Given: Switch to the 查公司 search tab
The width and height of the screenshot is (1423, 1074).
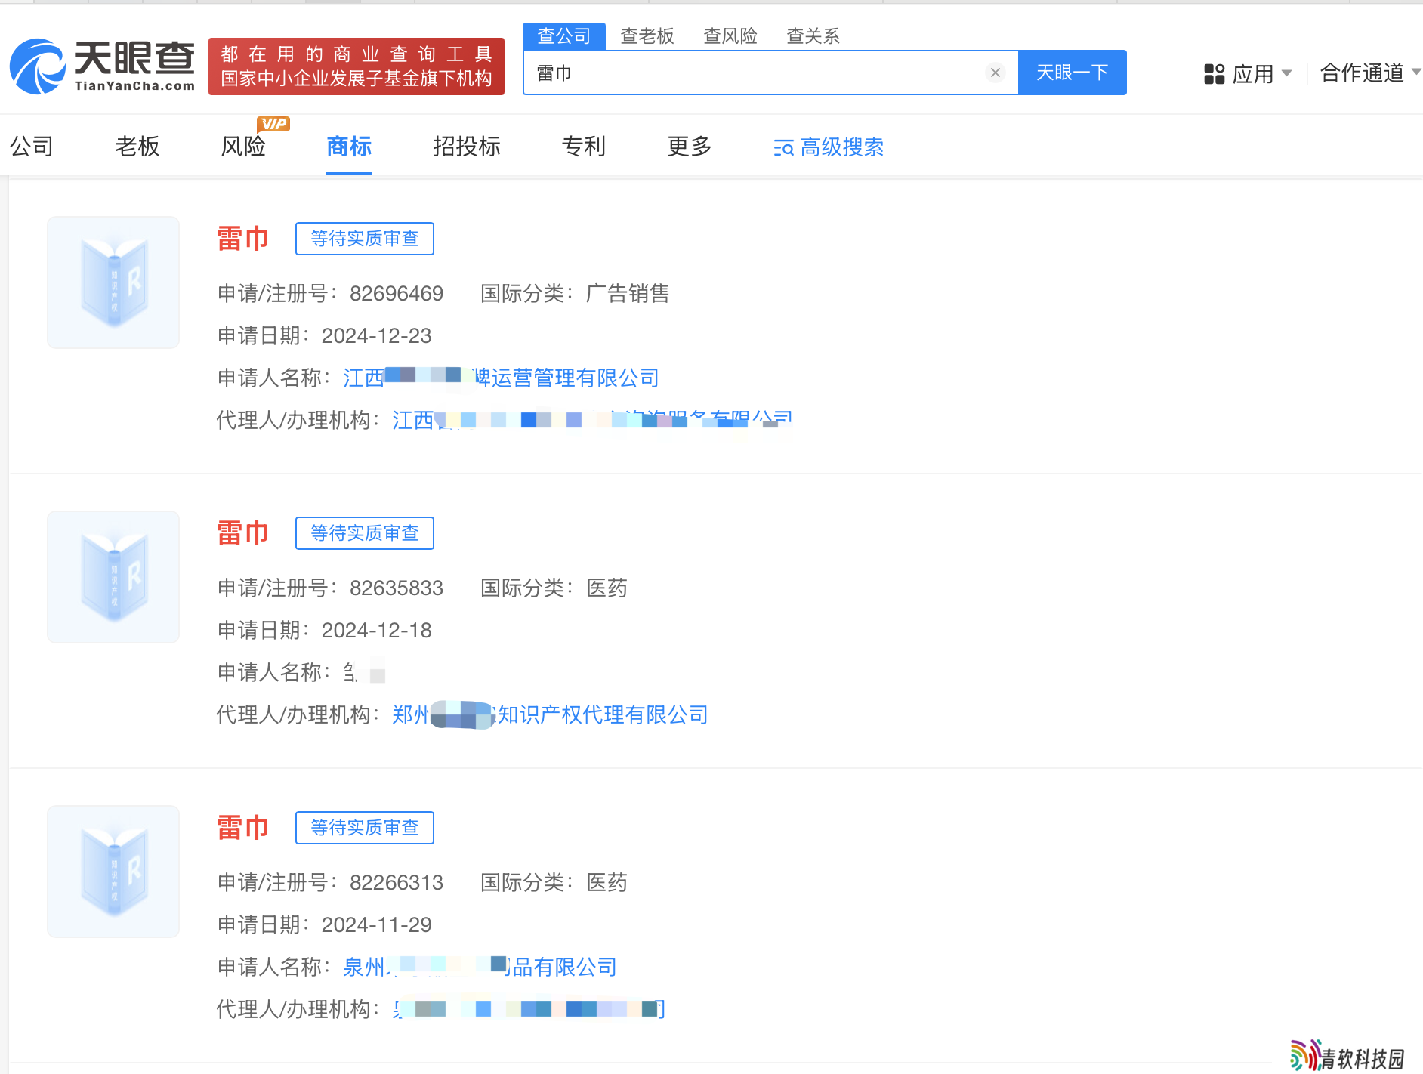Looking at the screenshot, I should [563, 36].
